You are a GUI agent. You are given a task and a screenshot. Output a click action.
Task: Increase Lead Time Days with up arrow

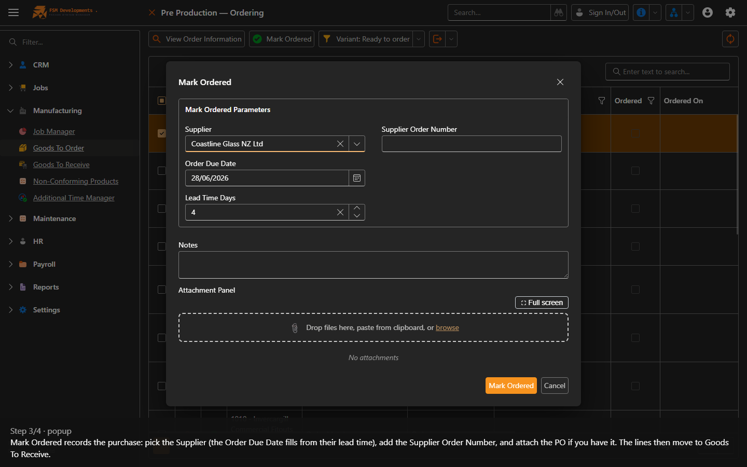point(357,208)
